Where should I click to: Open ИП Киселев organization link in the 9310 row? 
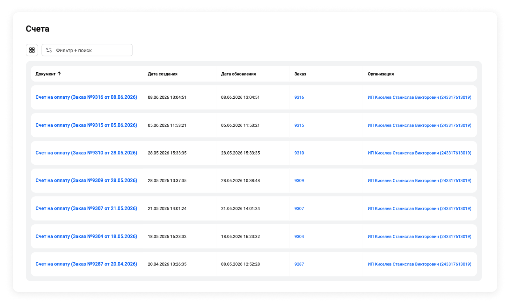[x=419, y=153]
